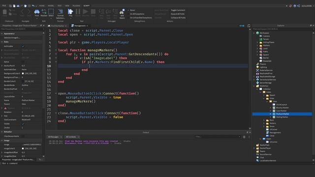Click the BackgroundColor3 white swatch
Viewport: 315px width, 177px height.
[x=23, y=73]
